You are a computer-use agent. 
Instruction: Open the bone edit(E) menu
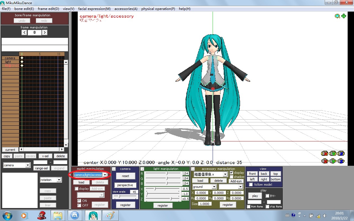pyautogui.click(x=24, y=9)
